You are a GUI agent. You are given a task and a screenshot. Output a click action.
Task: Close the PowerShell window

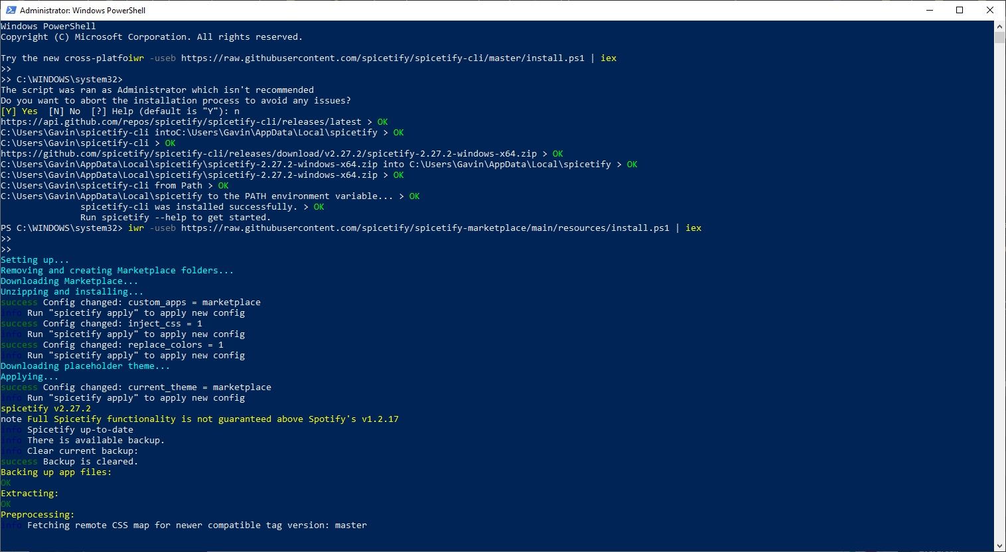(x=990, y=10)
